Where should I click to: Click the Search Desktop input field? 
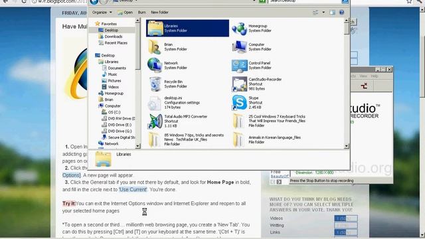(305, 1)
